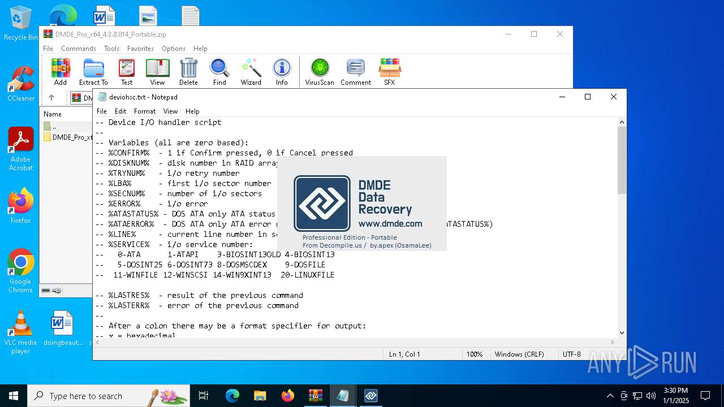The image size is (724, 407).
Task: Open Google Chrome desktop shortcut
Action: pyautogui.click(x=21, y=271)
